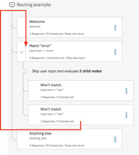Click Skip user input and evaluate text
Image resolution: width=139 pixels, height=155 pixels.
pos(55,71)
